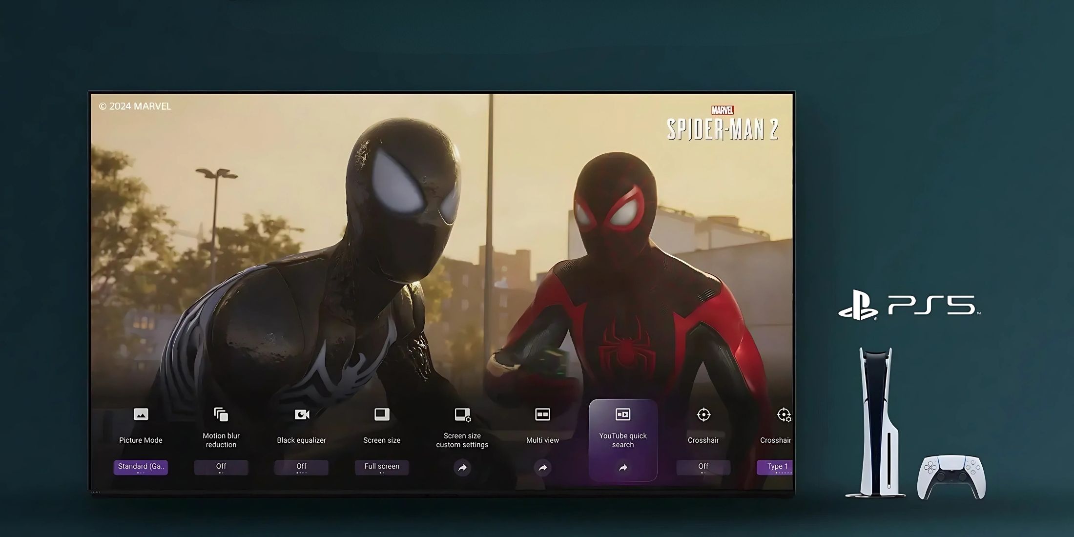This screenshot has height=537, width=1074.
Task: Select the Multi view menu label
Action: tap(542, 440)
